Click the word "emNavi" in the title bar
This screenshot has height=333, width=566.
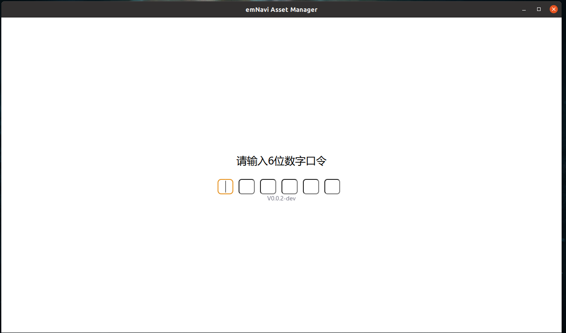[257, 10]
